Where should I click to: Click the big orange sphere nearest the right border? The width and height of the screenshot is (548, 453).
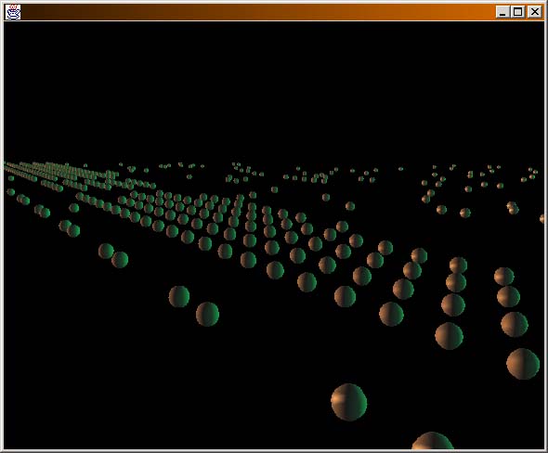coord(523,364)
